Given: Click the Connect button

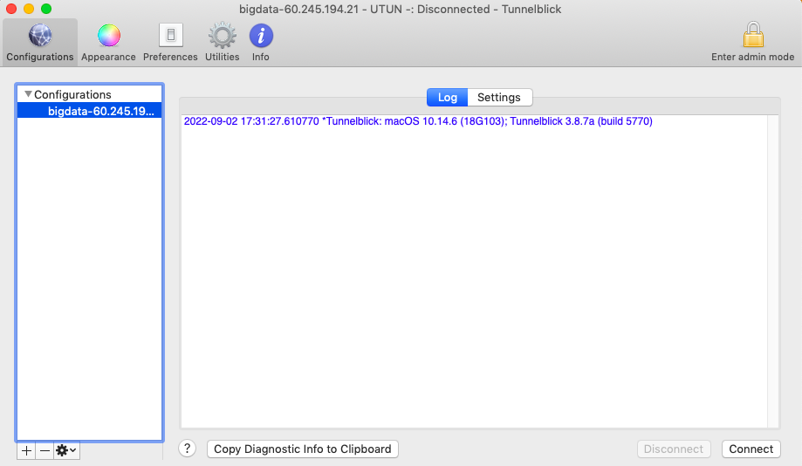Looking at the screenshot, I should [751, 449].
